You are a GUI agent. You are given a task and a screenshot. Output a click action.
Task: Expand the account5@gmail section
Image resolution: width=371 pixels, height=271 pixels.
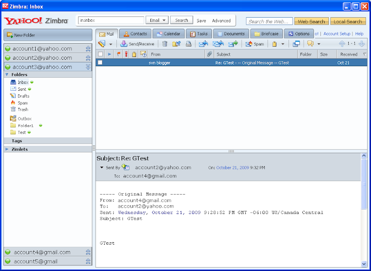point(88,261)
